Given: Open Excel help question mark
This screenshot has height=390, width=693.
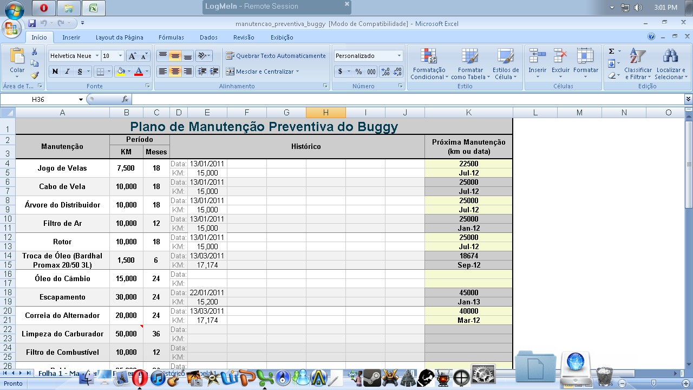Looking at the screenshot, I should coord(651,36).
